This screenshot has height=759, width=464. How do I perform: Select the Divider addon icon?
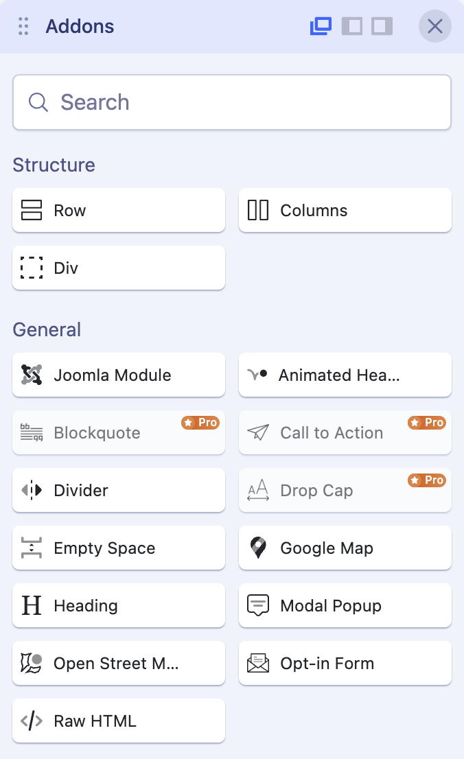tap(32, 491)
